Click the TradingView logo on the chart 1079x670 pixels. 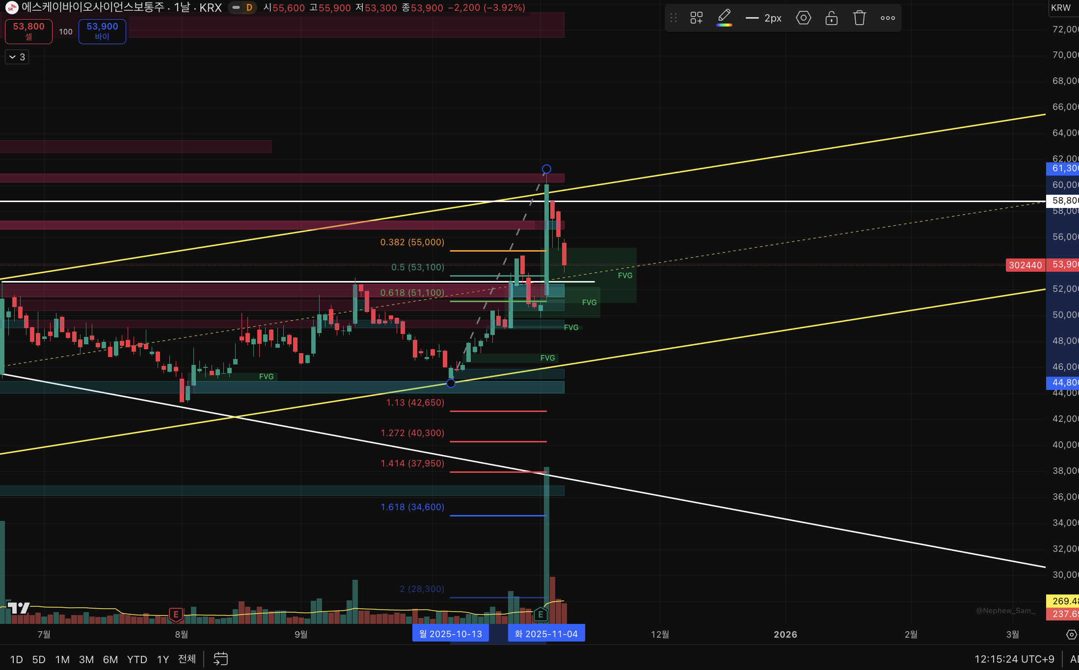pos(19,608)
